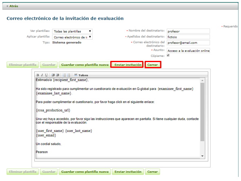Image resolution: width=241 pixels, height=181 pixels.
Task: Toggle bold formatting in editor toolbar
Action: (x=38, y=75)
